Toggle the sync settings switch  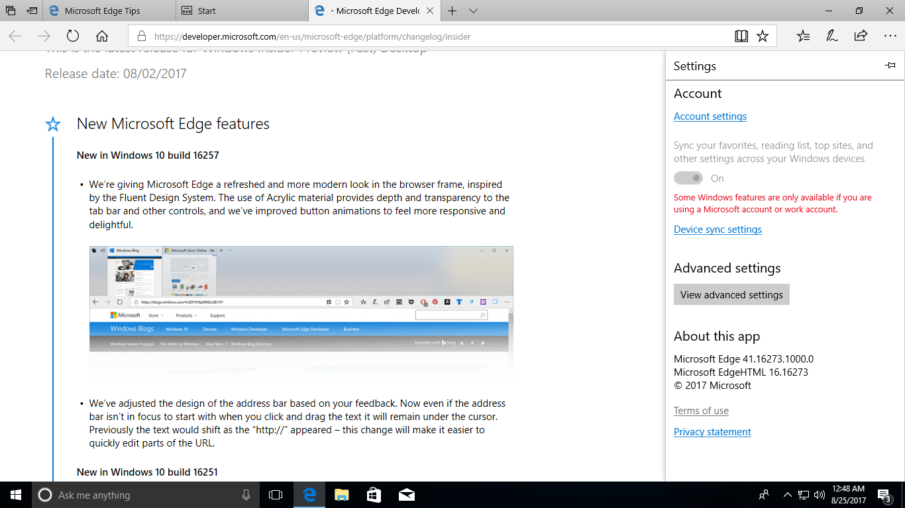click(688, 178)
